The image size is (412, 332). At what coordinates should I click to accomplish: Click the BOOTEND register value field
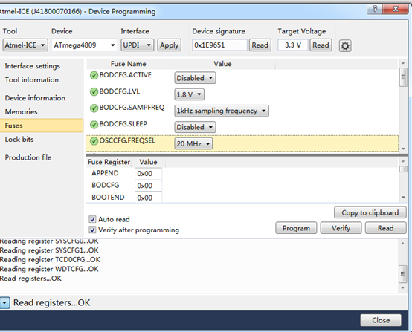point(149,198)
